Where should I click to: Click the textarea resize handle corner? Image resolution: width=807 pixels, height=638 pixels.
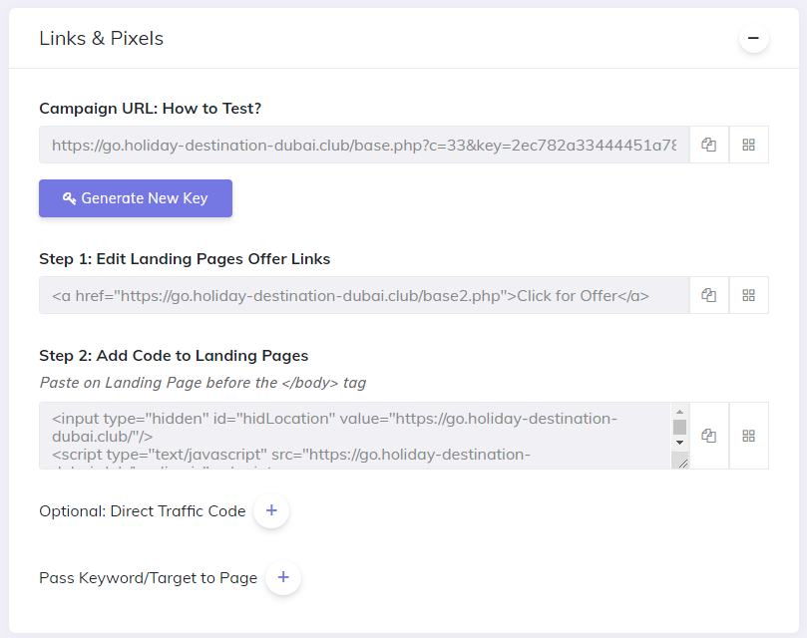pos(682,464)
